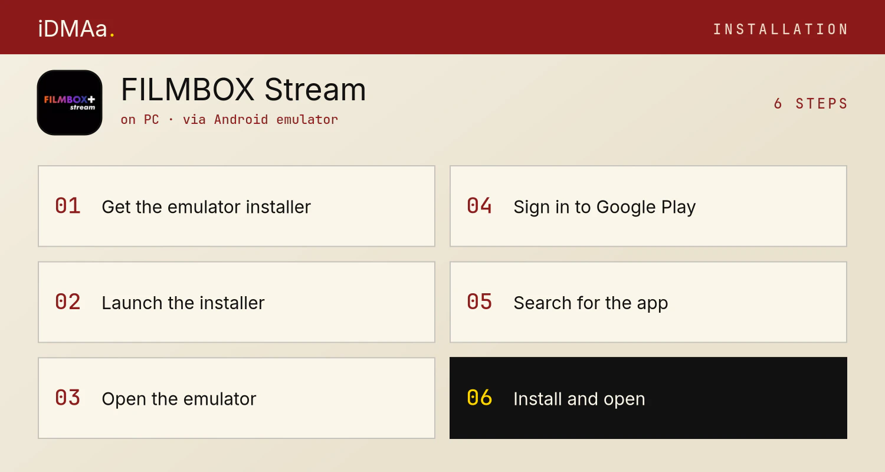Screen dimensions: 885x472
Task: Open step 04 Sign in to Google Play
Action: pos(648,206)
